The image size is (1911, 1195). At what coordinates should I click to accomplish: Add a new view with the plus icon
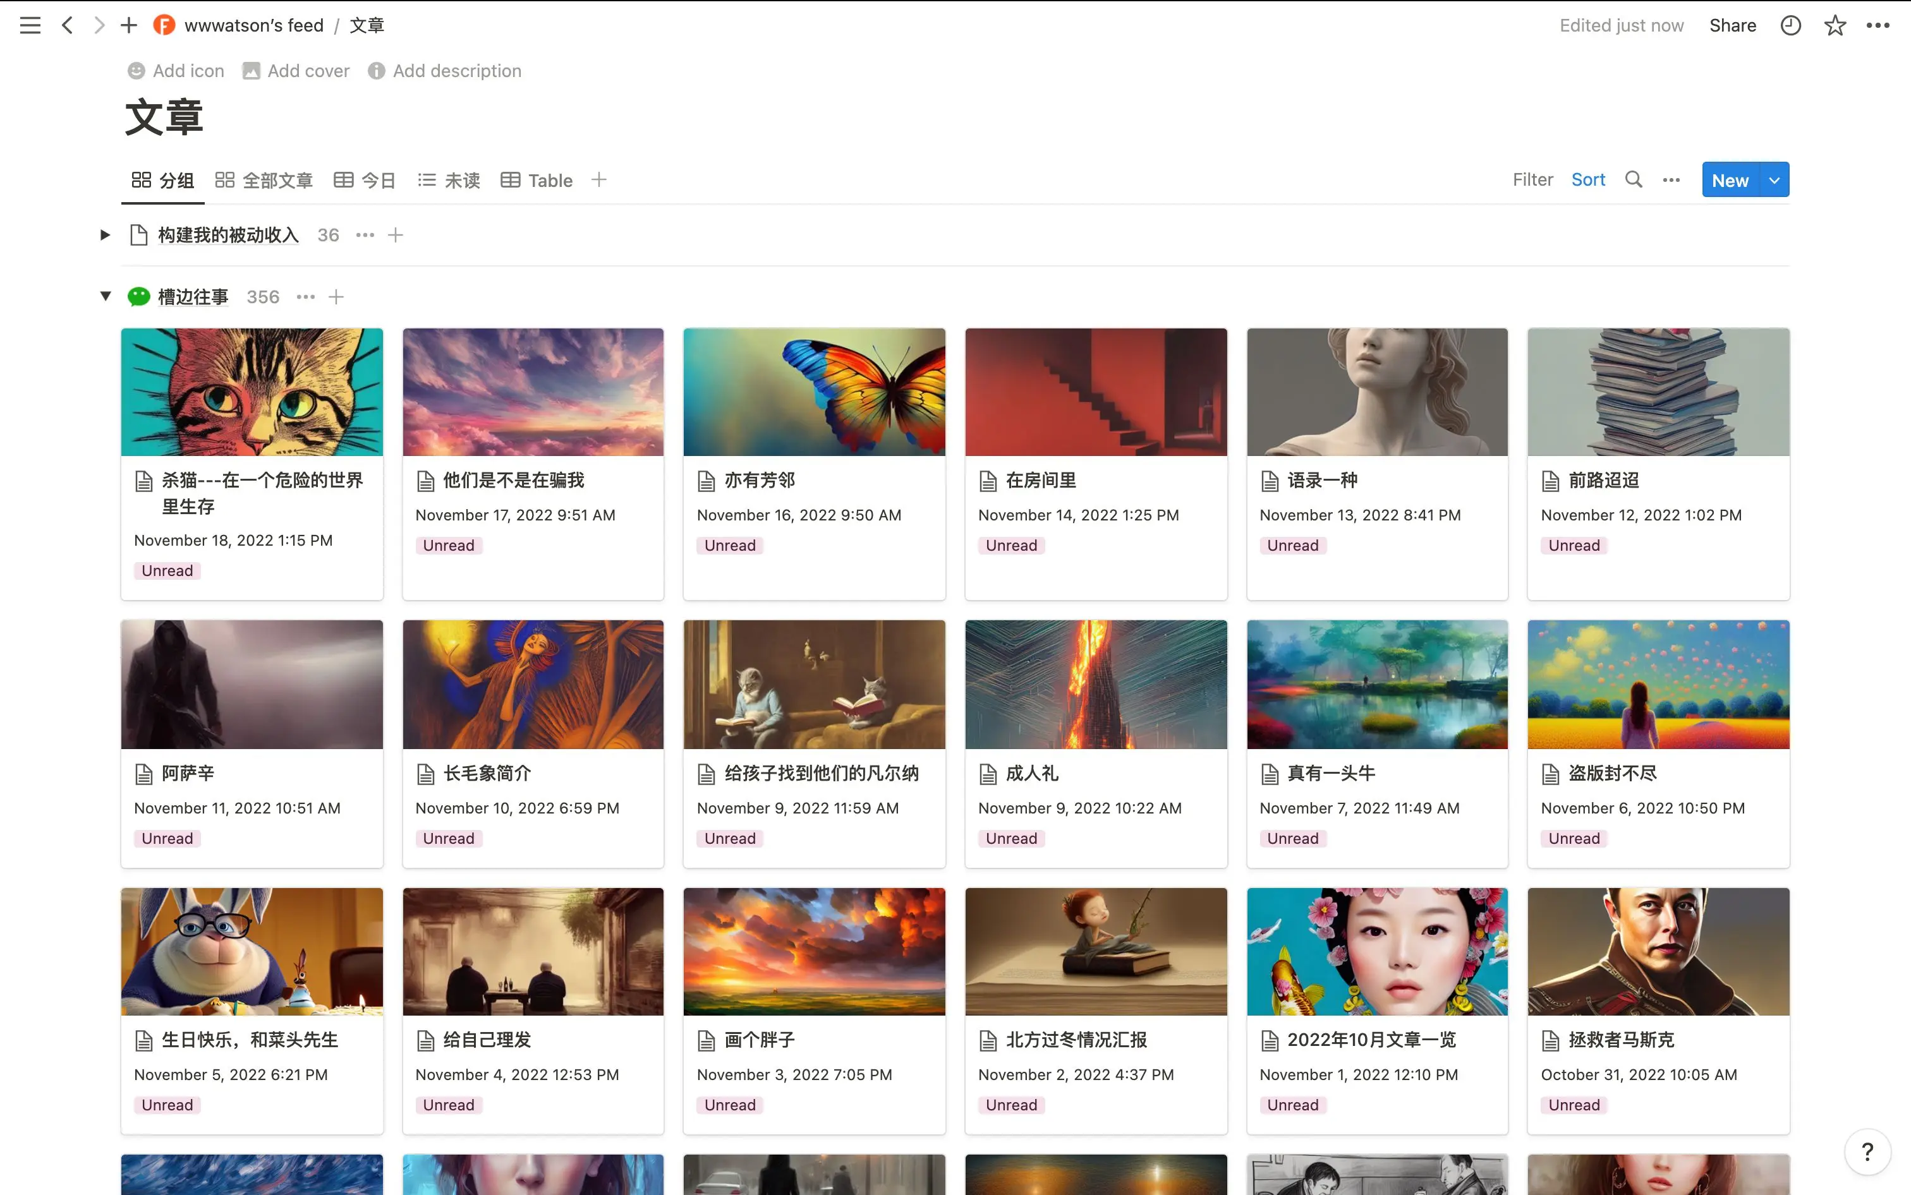click(x=598, y=180)
